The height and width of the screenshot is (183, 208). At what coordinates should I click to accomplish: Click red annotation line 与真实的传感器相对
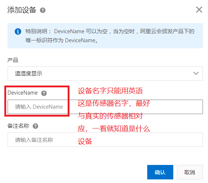coord(110,116)
